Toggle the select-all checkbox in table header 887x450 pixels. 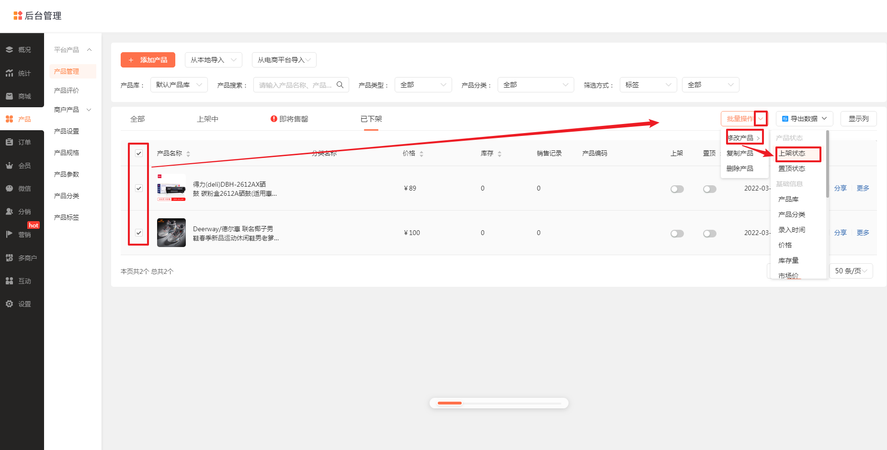pos(139,153)
